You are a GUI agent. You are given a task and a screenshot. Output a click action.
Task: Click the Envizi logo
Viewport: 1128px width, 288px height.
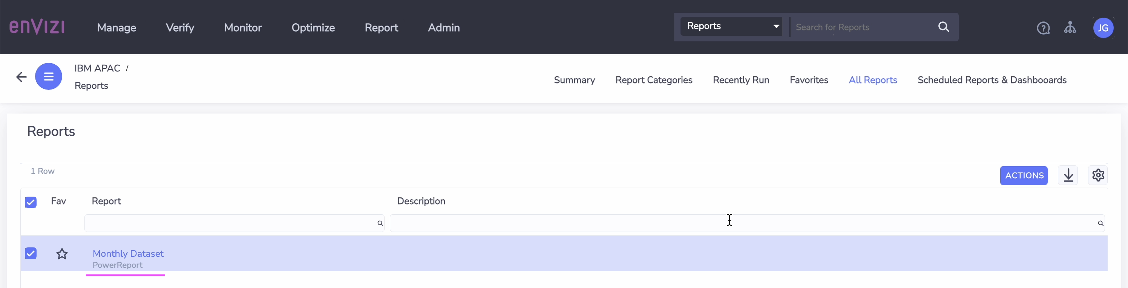coord(37,27)
